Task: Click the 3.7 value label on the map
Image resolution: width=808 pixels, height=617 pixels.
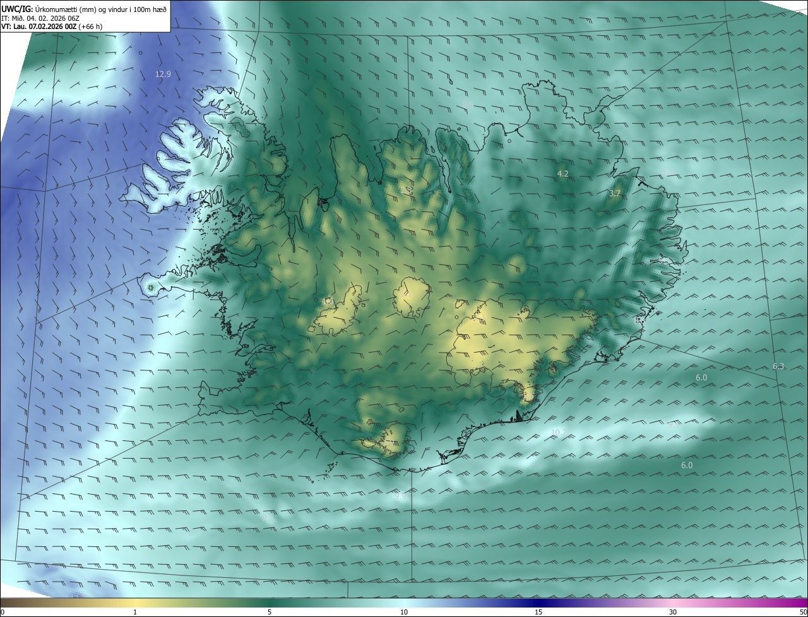Action: [x=615, y=193]
